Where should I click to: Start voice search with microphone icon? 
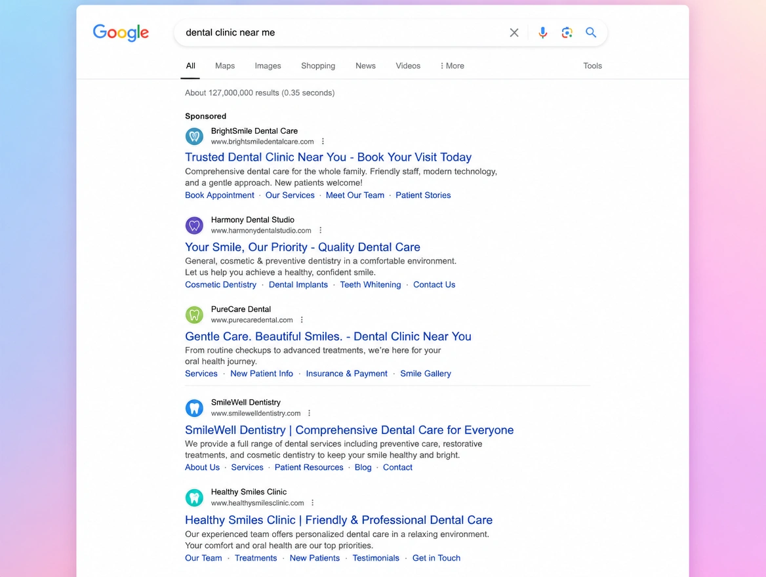pos(542,33)
